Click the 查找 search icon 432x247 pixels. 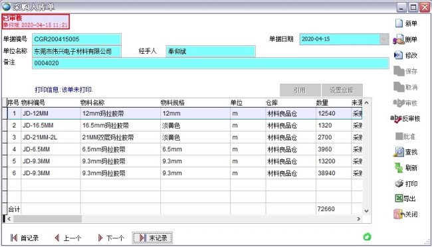point(399,152)
